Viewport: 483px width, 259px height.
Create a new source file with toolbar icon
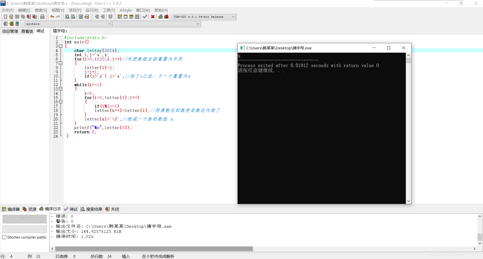(6, 17)
